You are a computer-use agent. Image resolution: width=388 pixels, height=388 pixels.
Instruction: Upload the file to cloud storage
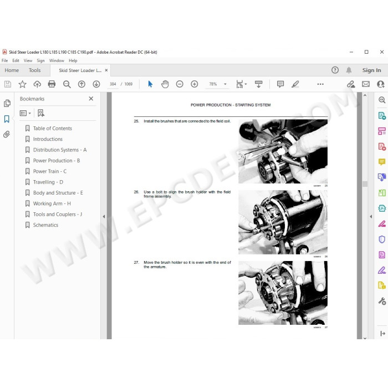pos(37,84)
